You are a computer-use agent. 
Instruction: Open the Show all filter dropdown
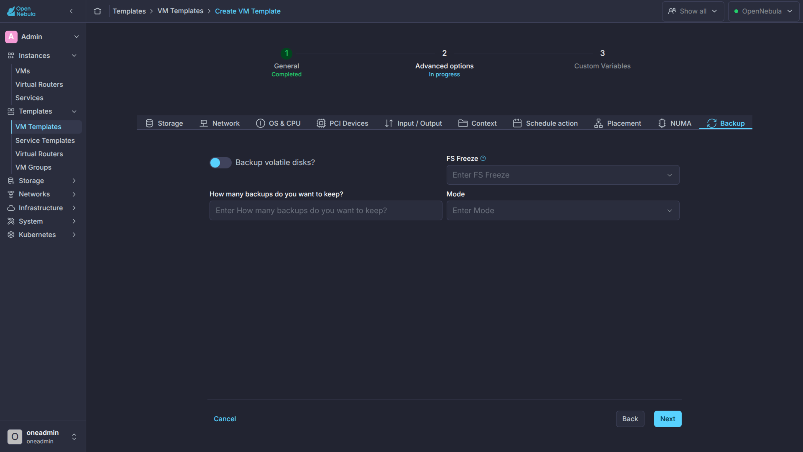point(693,11)
